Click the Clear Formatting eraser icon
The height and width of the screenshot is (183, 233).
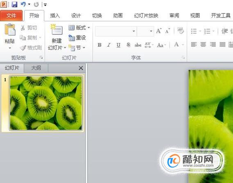[x=181, y=31]
